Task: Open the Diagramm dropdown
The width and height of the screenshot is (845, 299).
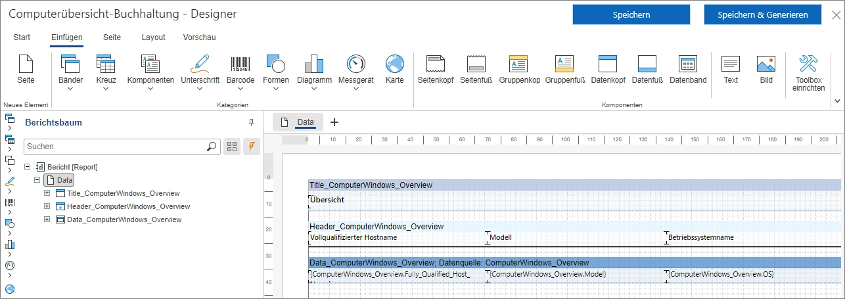Action: pos(314,74)
